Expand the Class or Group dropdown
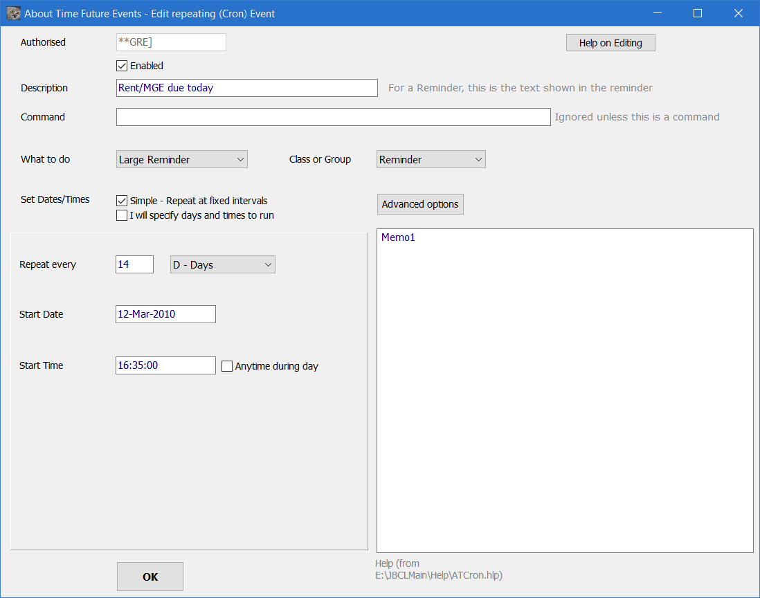The image size is (760, 598). [x=431, y=159]
